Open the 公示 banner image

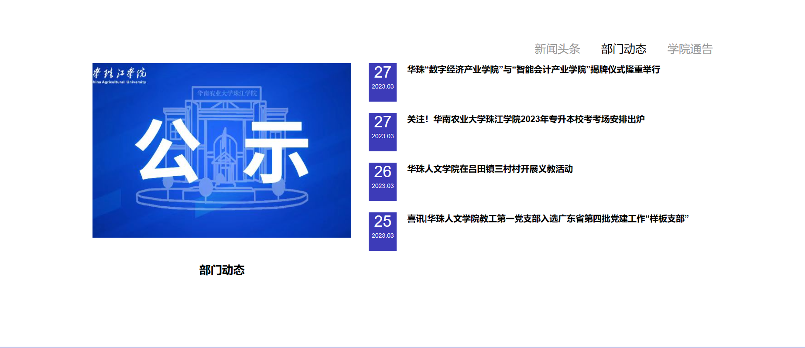point(222,150)
